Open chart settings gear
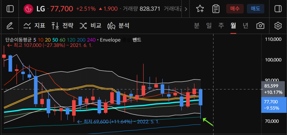 coord(278,26)
